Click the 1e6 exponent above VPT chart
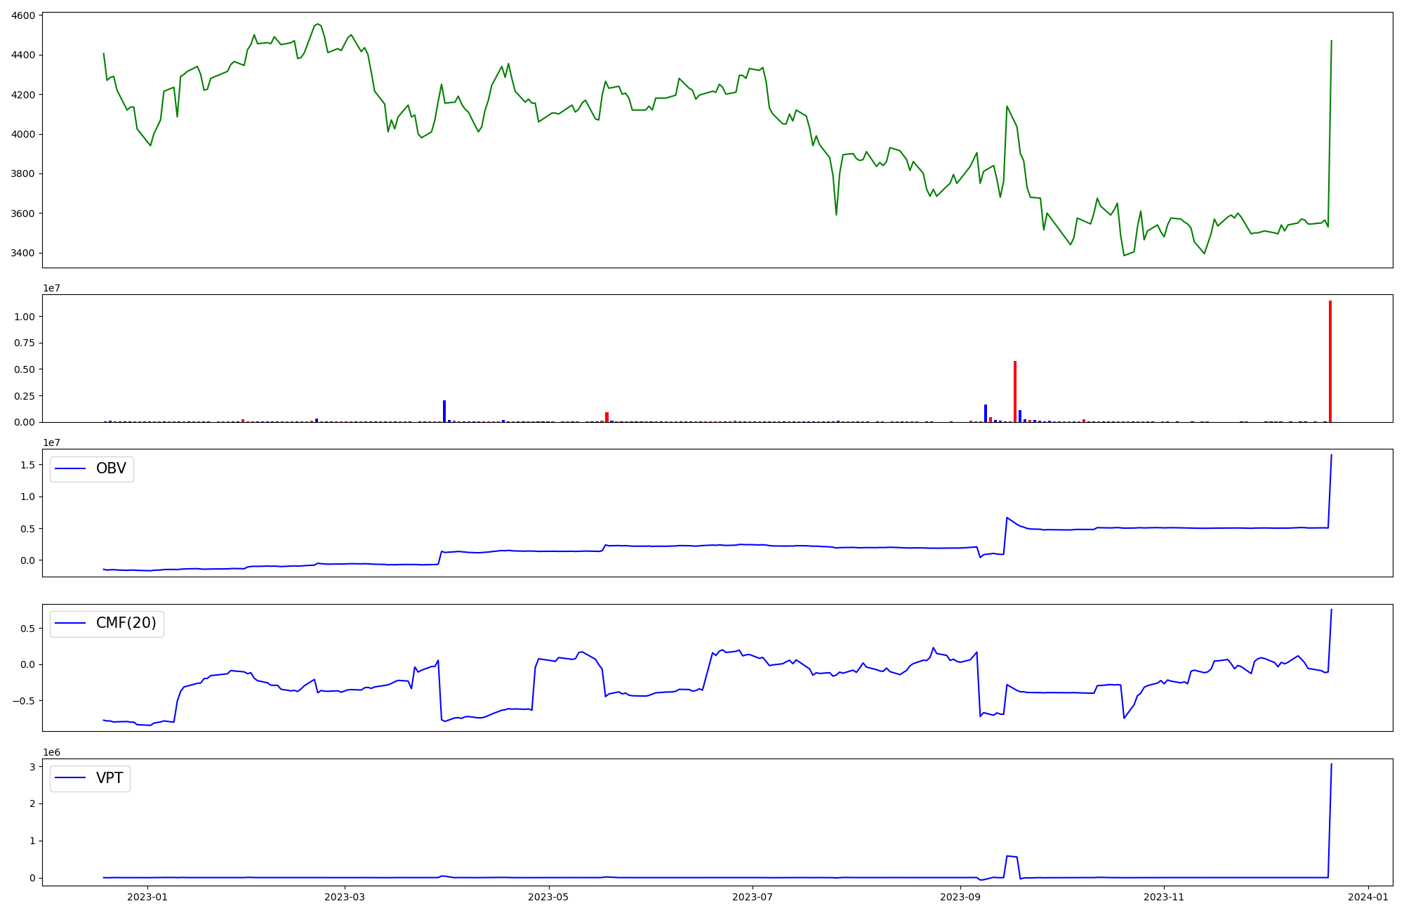This screenshot has height=913, width=1404. (52, 752)
